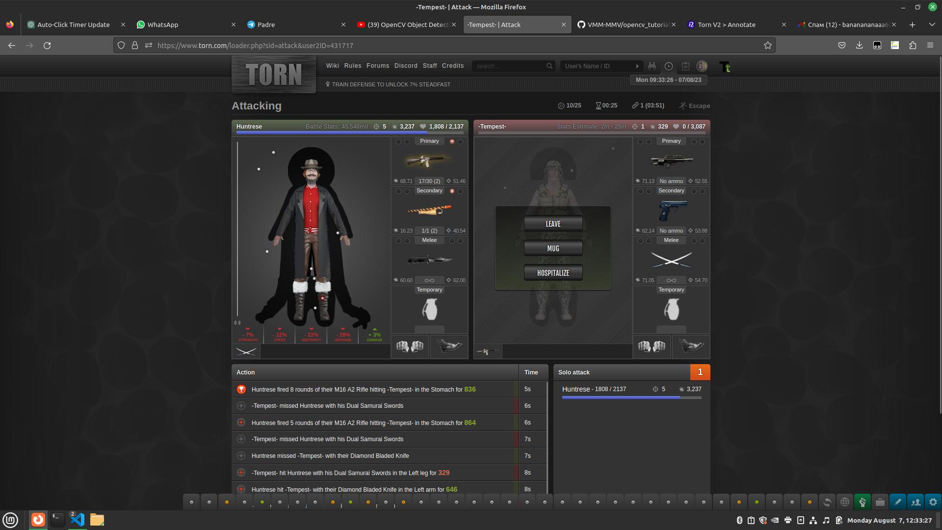Click log entry hitting Left leg for 329

[x=375, y=473]
